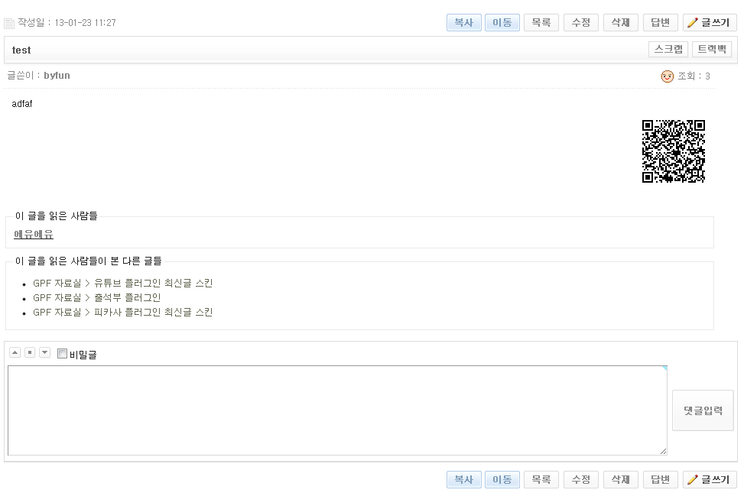
Task: Click the date text 13-01-23 11:27
Action: click(x=86, y=23)
